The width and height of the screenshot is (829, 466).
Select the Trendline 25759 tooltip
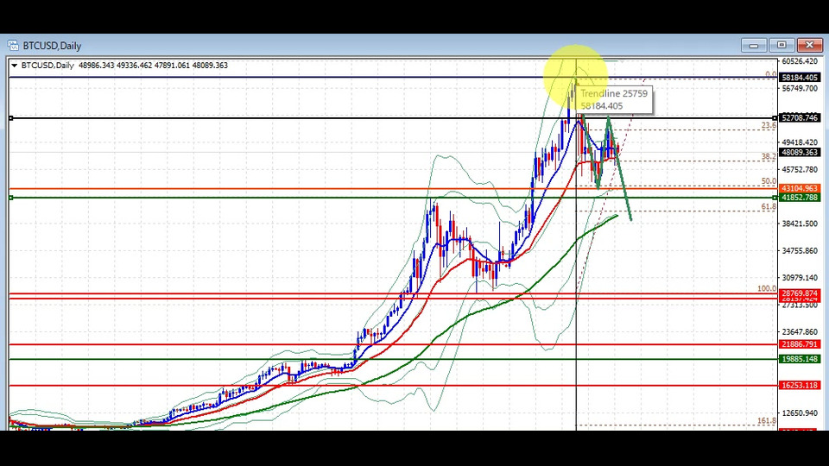[614, 100]
